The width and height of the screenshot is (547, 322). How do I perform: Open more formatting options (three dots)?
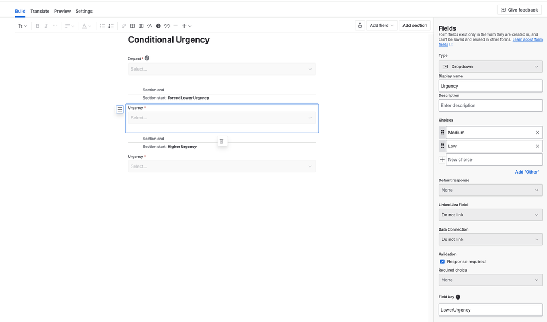pyautogui.click(x=55, y=26)
